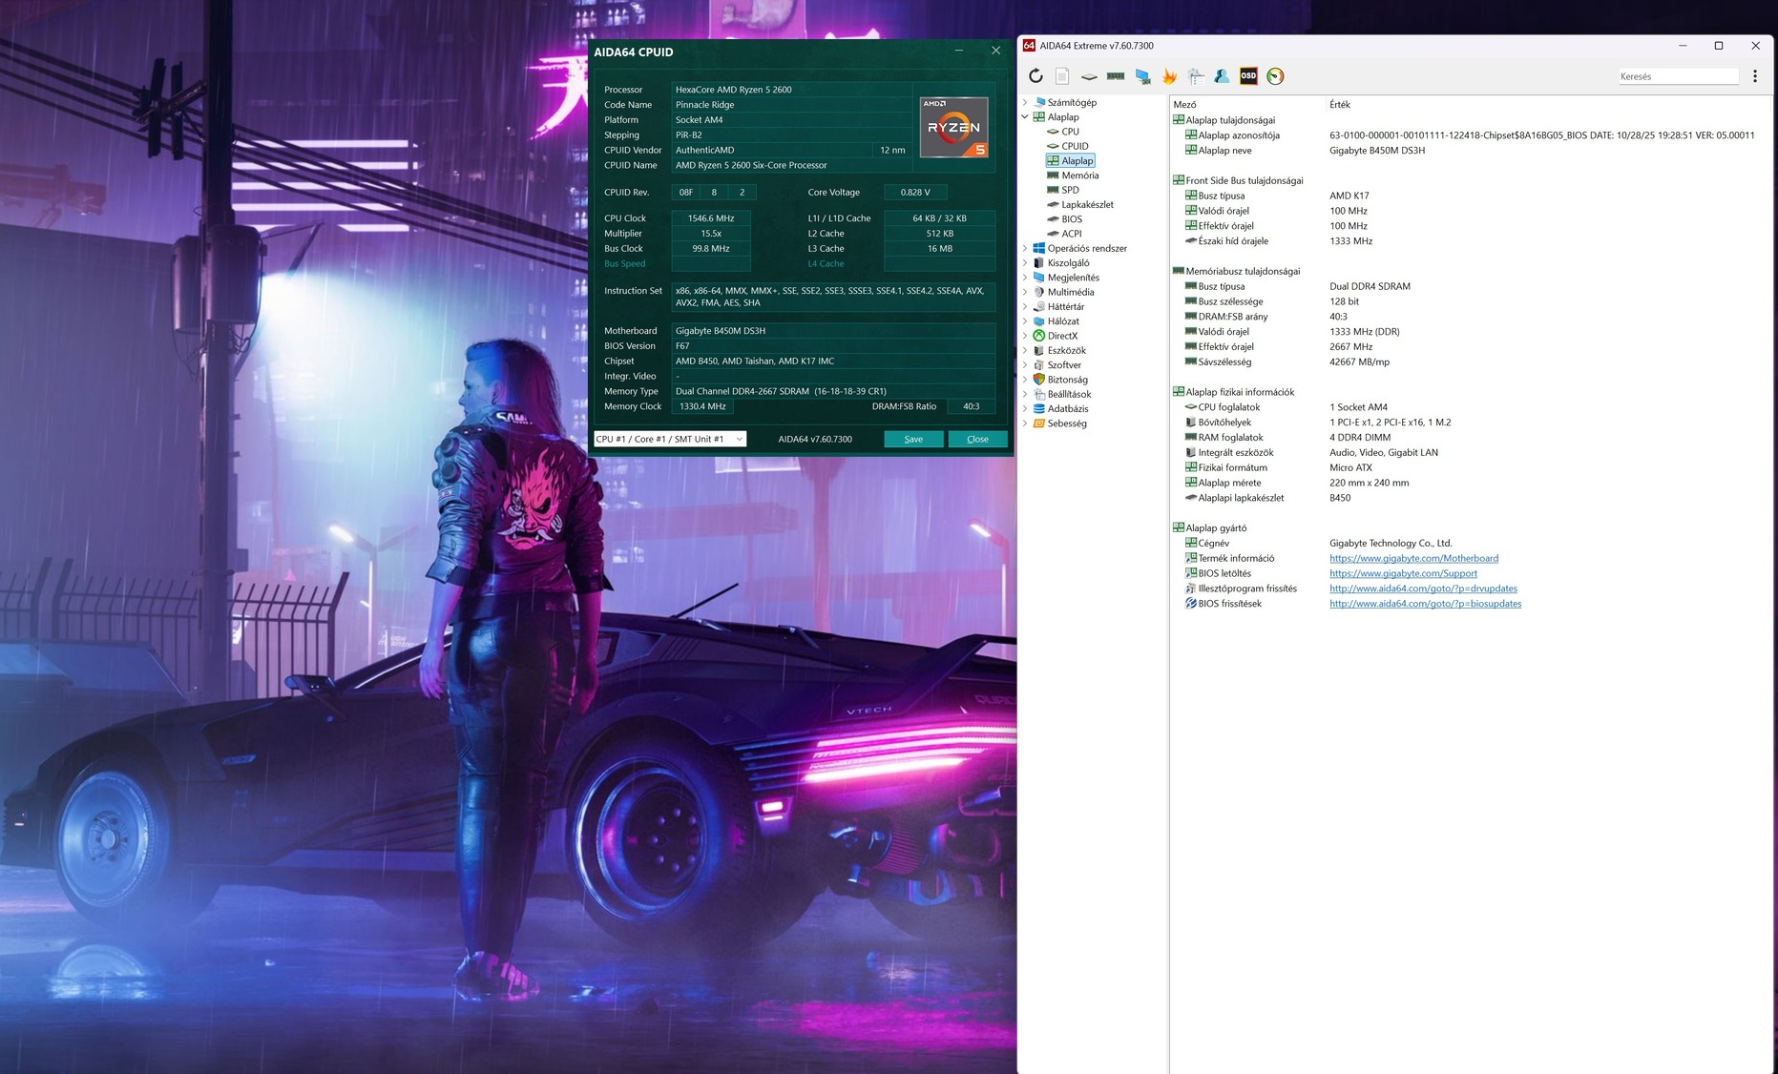Select the Szoftver tree label

(x=1064, y=365)
